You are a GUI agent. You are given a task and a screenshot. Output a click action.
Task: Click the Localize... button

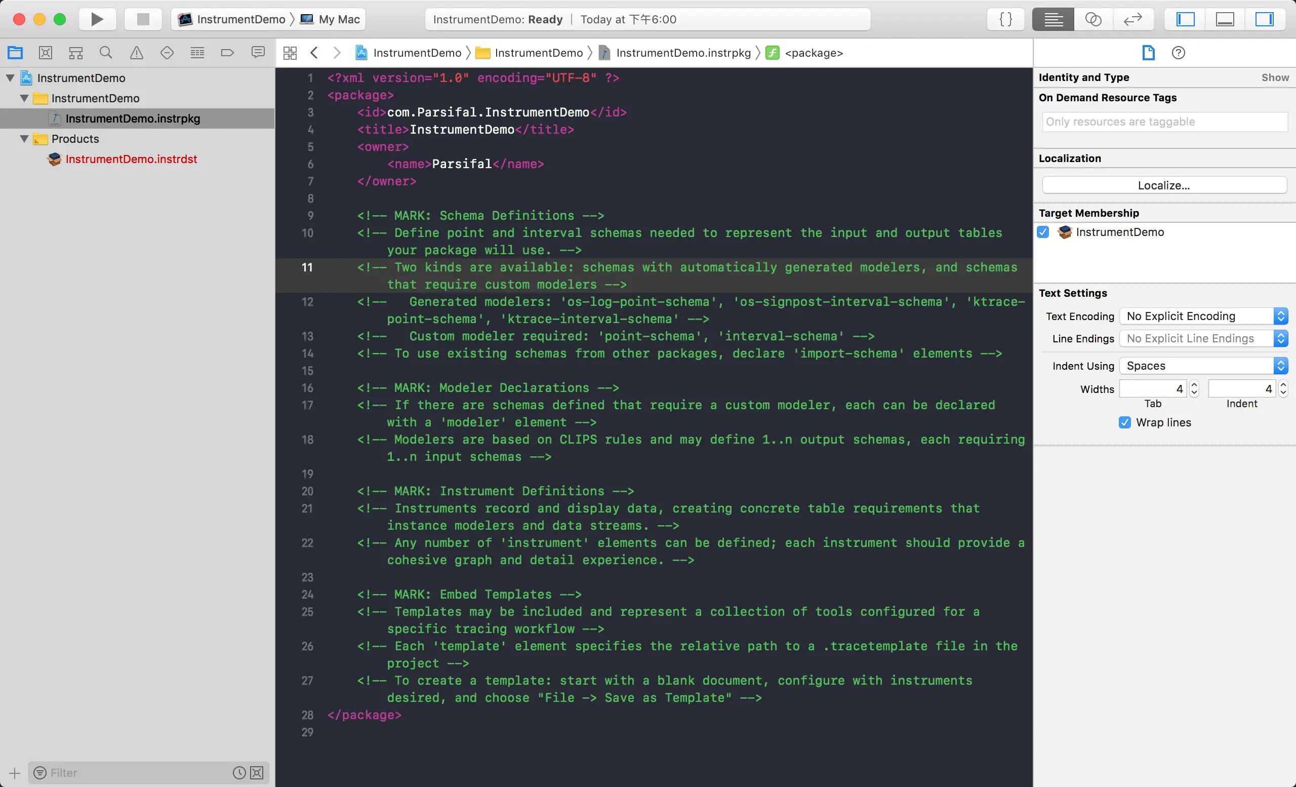1164,185
